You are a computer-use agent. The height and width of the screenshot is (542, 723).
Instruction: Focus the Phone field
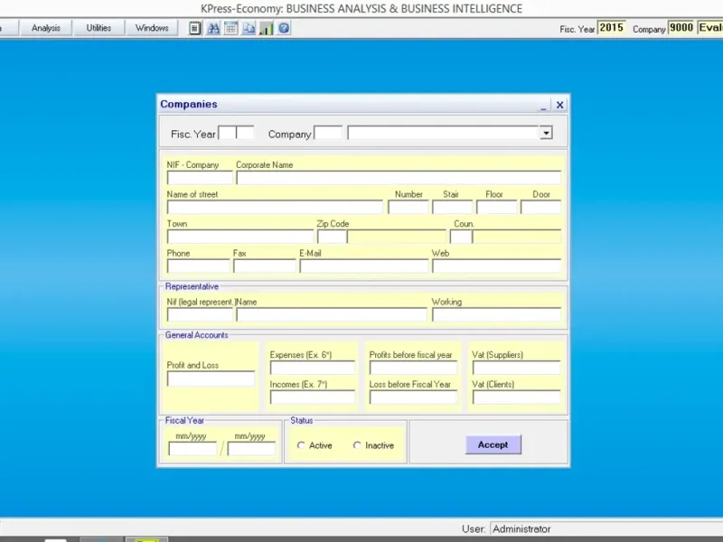pyautogui.click(x=198, y=266)
